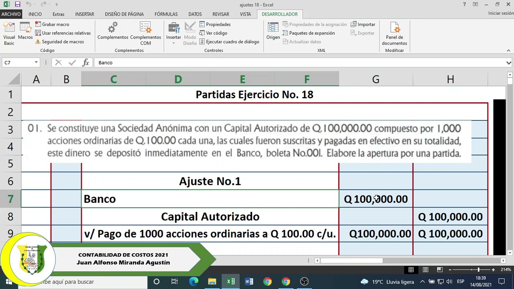Click the Insert Function fx button

86,63
